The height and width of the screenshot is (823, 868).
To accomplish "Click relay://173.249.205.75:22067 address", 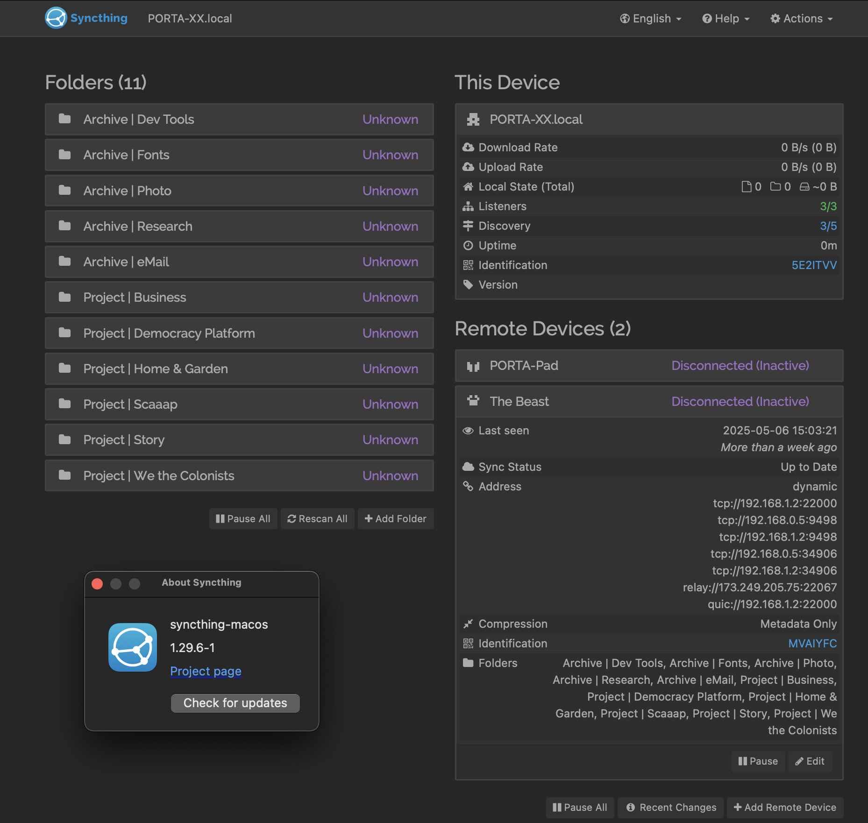I will [760, 588].
